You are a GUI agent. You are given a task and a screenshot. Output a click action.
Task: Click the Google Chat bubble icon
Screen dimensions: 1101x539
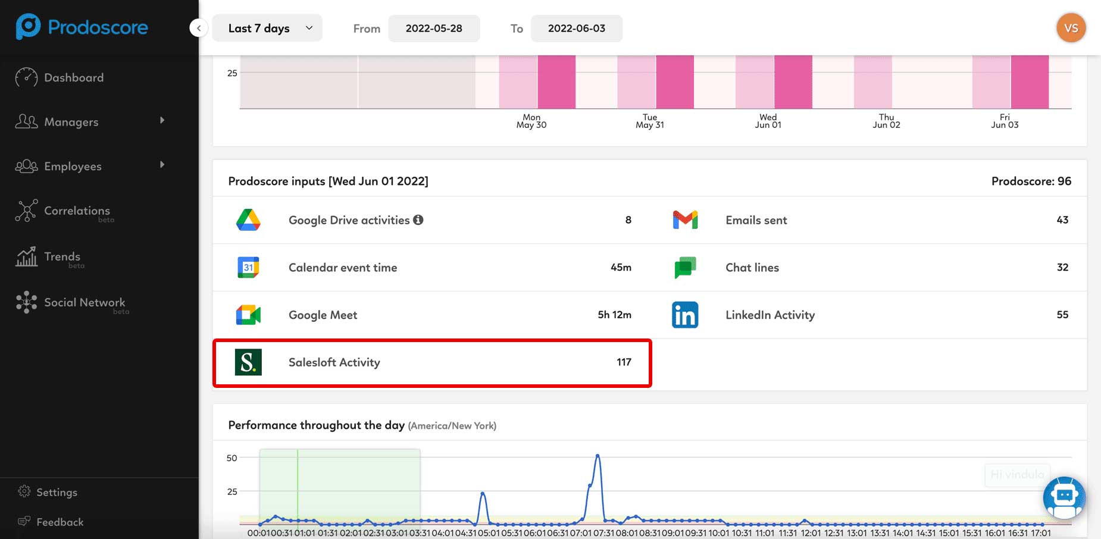tap(685, 268)
